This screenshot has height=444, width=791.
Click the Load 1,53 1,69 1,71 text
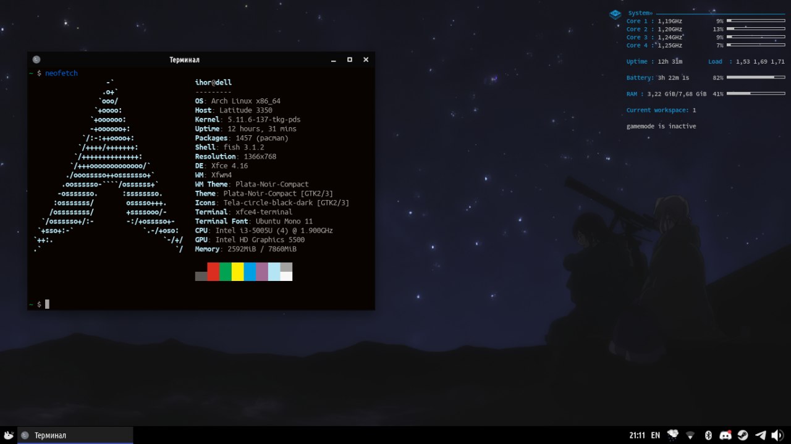click(x=747, y=61)
